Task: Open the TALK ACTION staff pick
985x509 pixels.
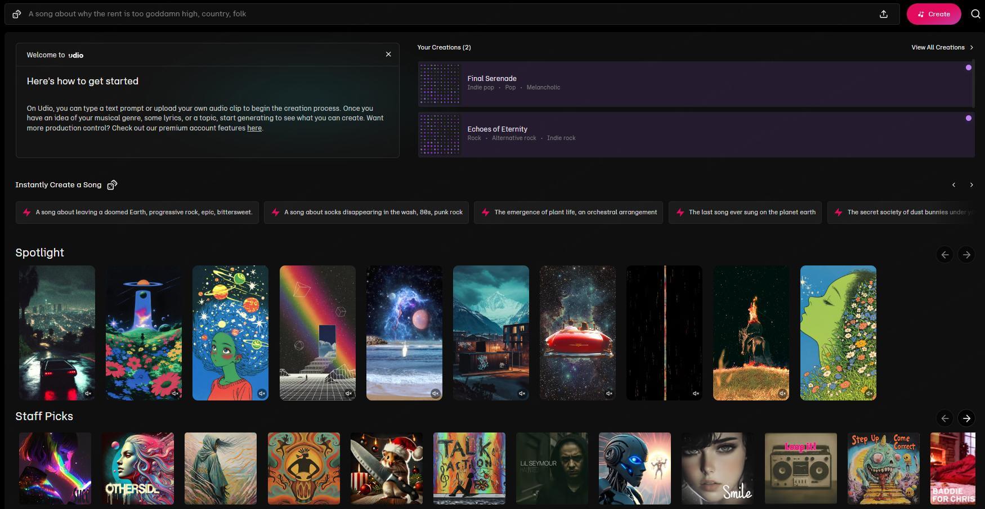Action: point(469,469)
